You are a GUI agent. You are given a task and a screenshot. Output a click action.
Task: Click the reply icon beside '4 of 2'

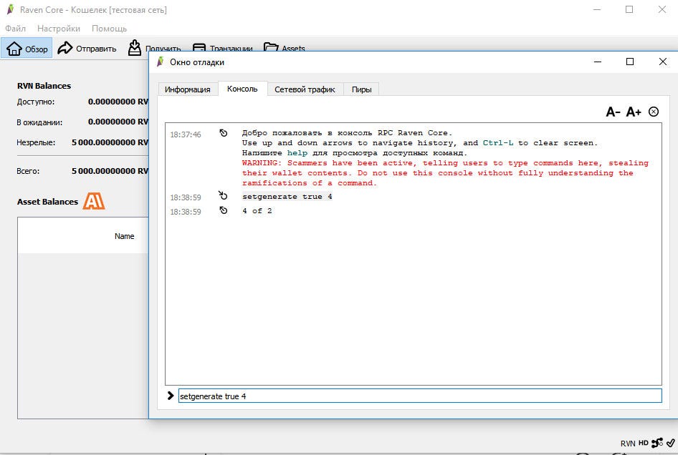[x=223, y=210]
